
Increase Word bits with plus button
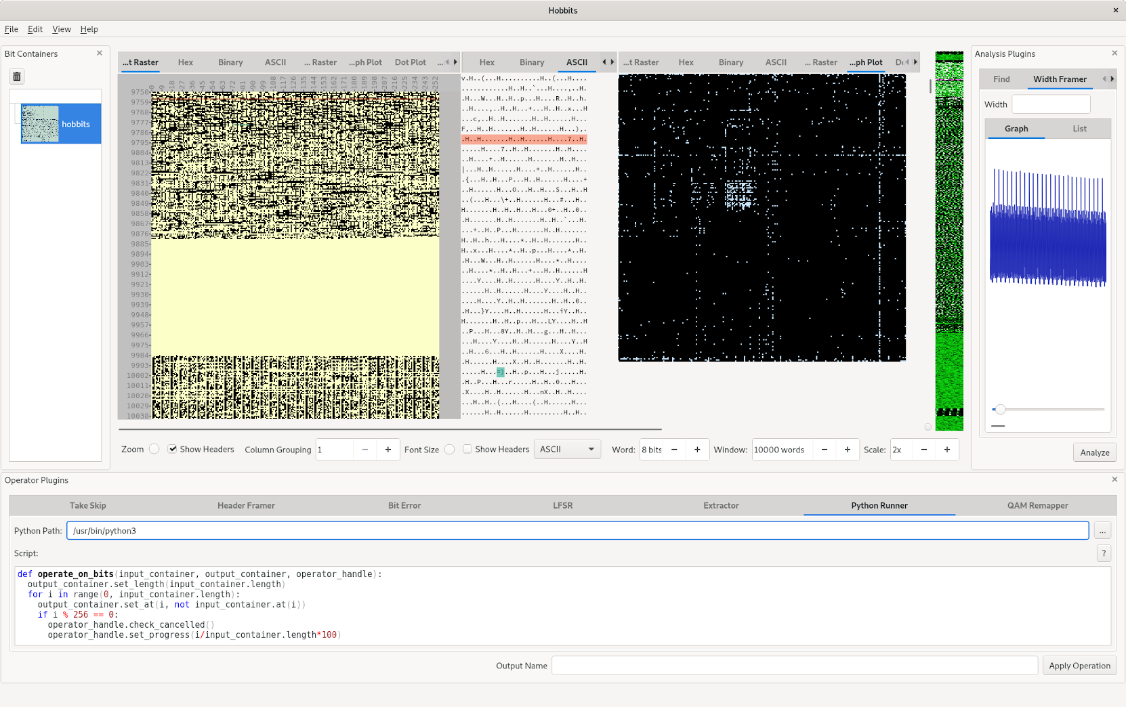[697, 450]
